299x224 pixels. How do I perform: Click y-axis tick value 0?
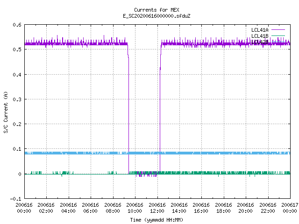click(20, 174)
